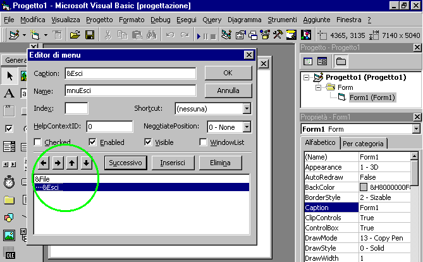Click the down arrow move-item button
This screenshot has height=262, width=423.
tap(87, 163)
